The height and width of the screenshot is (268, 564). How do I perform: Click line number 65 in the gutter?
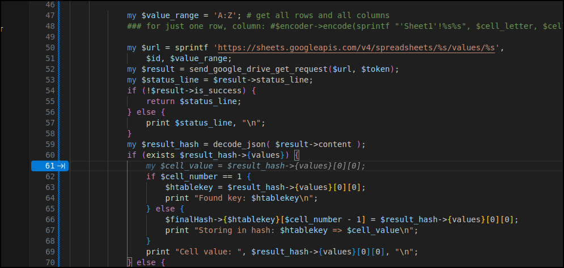[49, 209]
